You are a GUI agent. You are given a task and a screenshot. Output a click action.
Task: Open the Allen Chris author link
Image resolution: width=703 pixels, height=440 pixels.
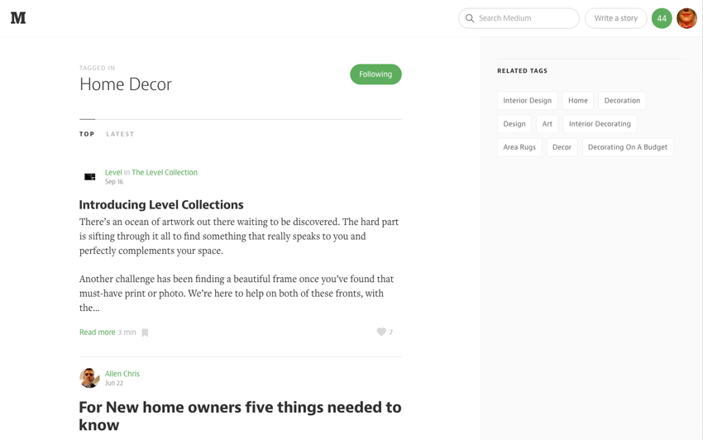[x=122, y=374]
